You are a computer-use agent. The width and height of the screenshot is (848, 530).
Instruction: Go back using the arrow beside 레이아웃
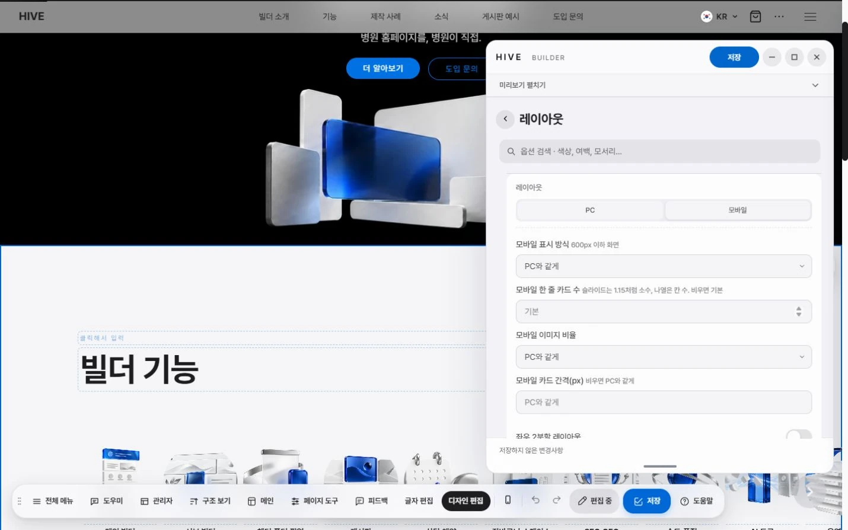505,119
